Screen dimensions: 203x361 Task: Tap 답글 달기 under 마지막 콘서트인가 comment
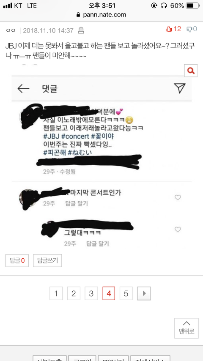[x=77, y=203]
